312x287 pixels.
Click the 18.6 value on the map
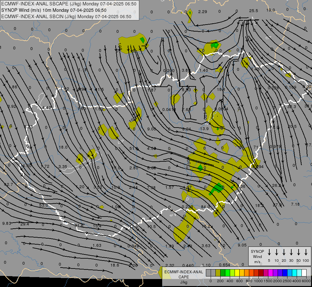tap(115, 265)
